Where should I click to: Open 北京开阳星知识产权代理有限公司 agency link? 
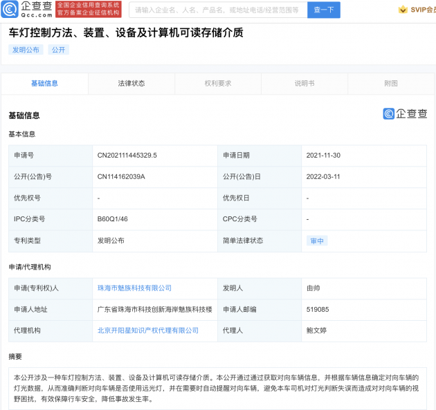tap(148, 330)
